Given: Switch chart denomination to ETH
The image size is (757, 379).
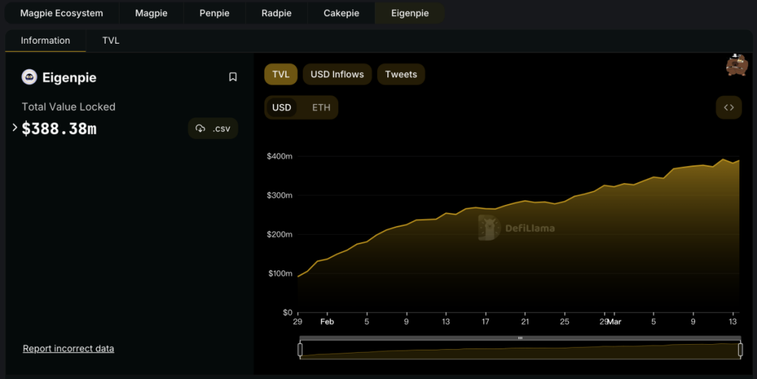Looking at the screenshot, I should click(x=321, y=108).
